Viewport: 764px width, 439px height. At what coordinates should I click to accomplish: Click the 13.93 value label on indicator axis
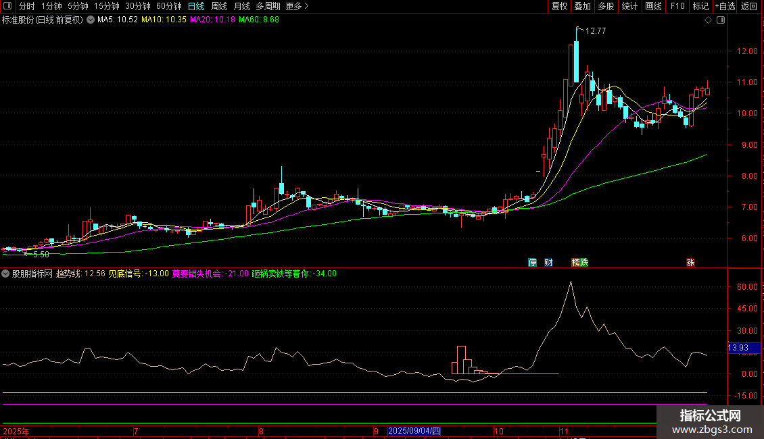pyautogui.click(x=738, y=348)
